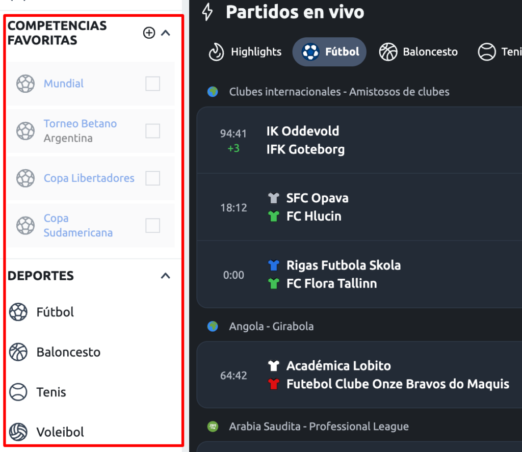
Task: Select the Voleibol icon in Deportes
Action: tap(18, 432)
